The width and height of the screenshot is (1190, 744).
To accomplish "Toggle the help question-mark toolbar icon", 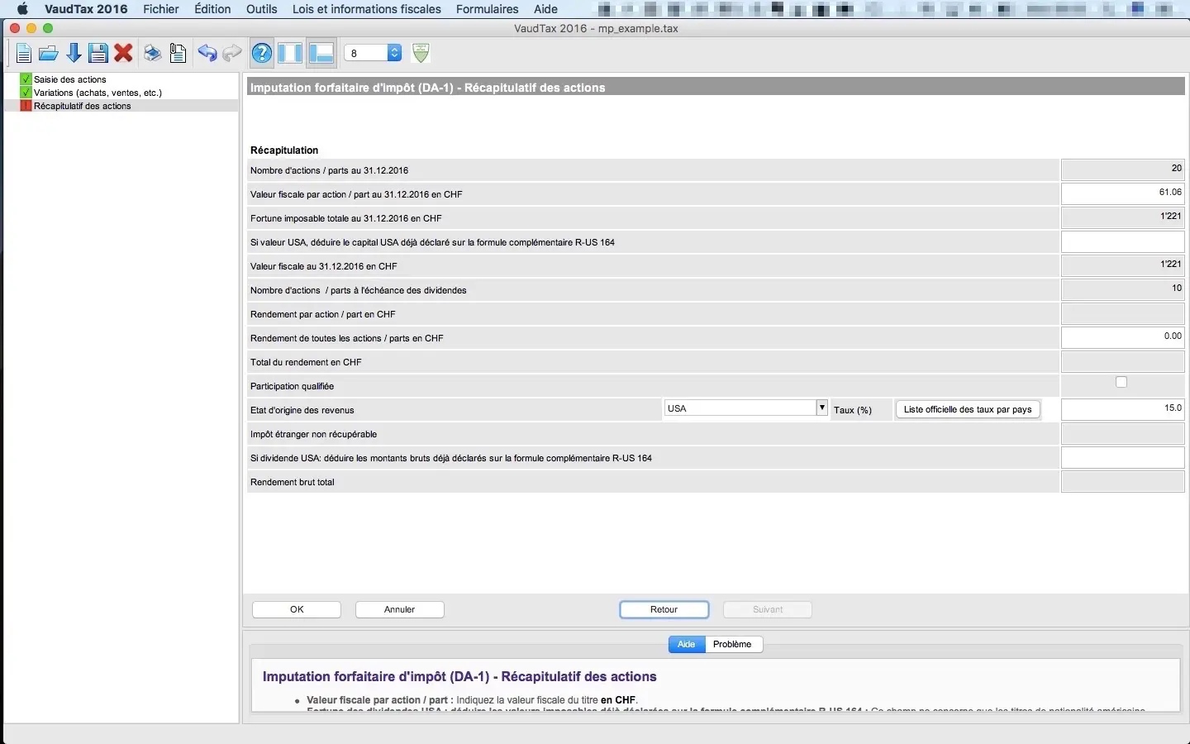I will pos(262,54).
